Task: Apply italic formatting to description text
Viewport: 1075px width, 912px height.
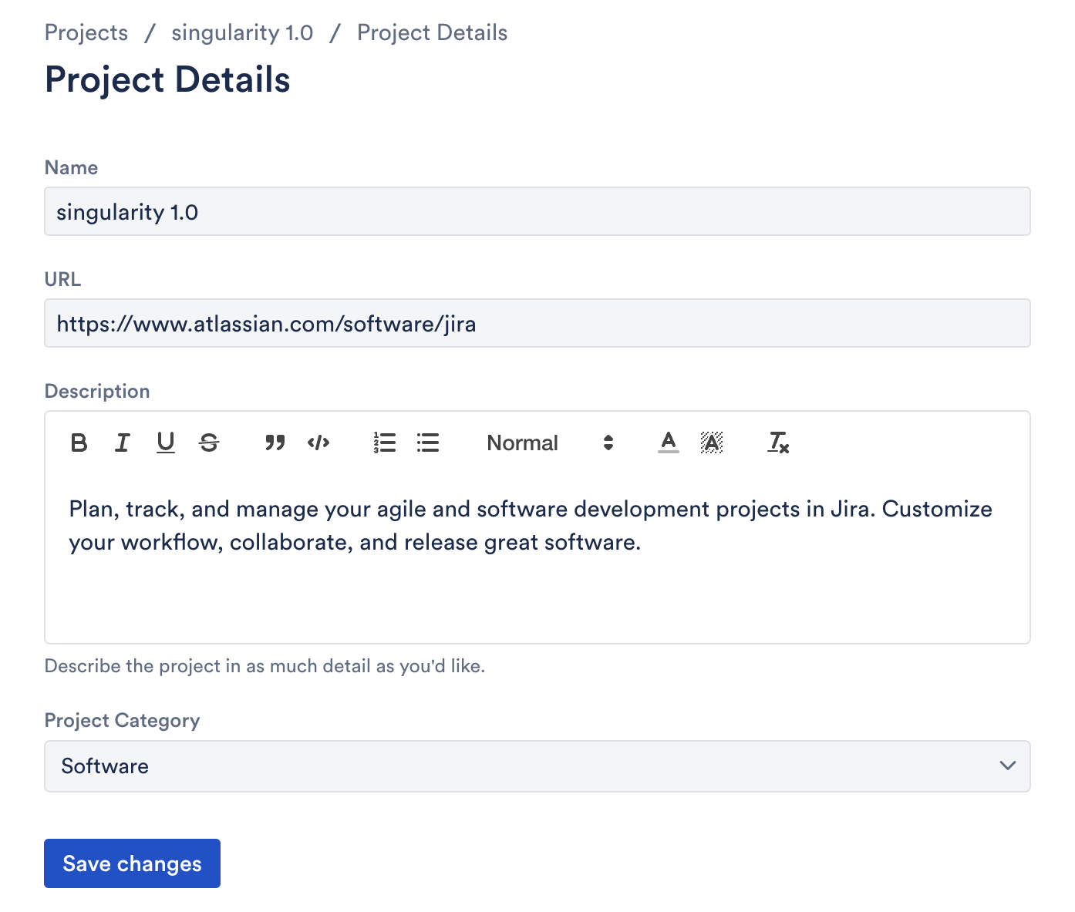Action: 122,443
